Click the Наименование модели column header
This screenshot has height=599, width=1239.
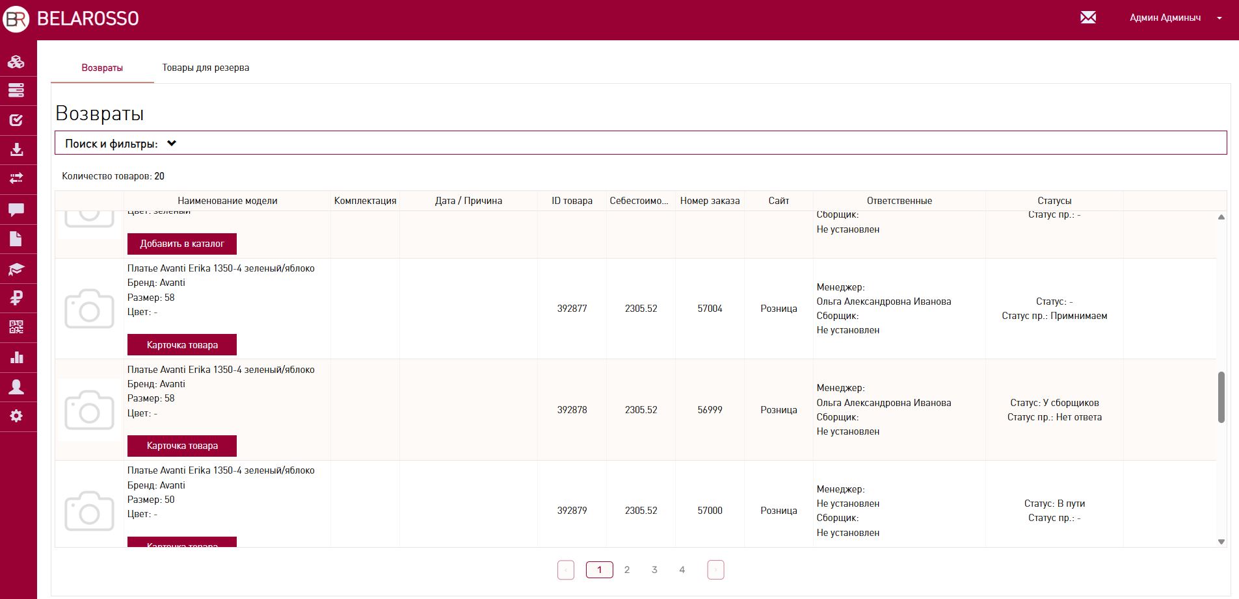[228, 201]
